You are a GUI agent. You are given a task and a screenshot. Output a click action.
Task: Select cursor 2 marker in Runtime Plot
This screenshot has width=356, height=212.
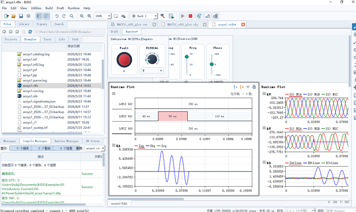tap(242, 87)
